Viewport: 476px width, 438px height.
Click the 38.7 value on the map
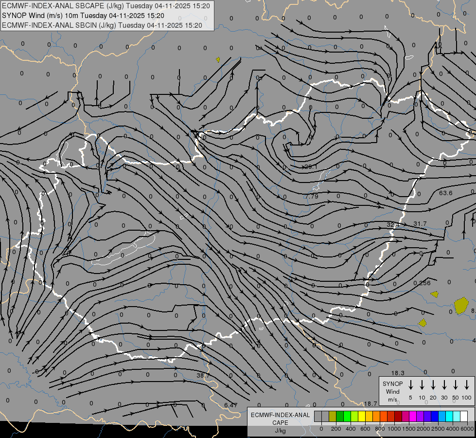point(203,375)
